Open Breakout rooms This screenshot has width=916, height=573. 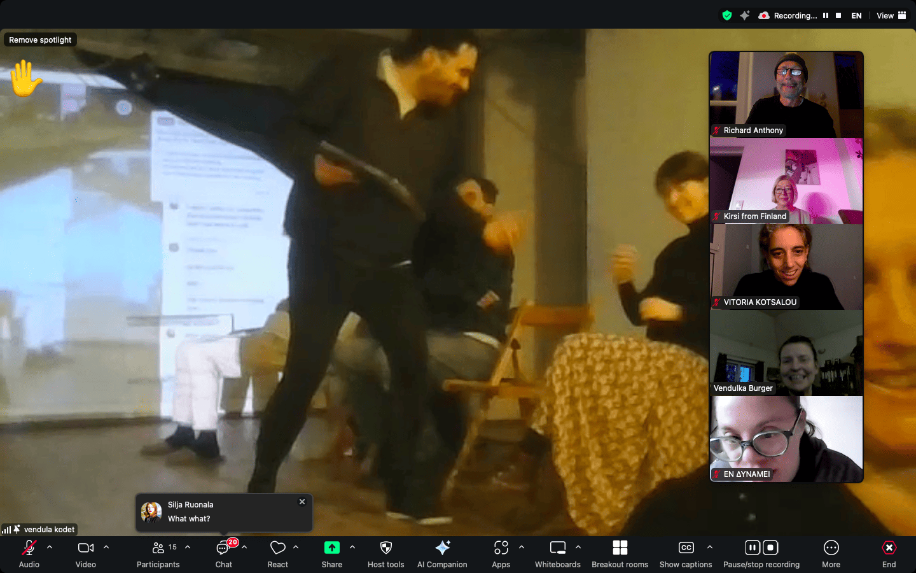[x=620, y=554]
